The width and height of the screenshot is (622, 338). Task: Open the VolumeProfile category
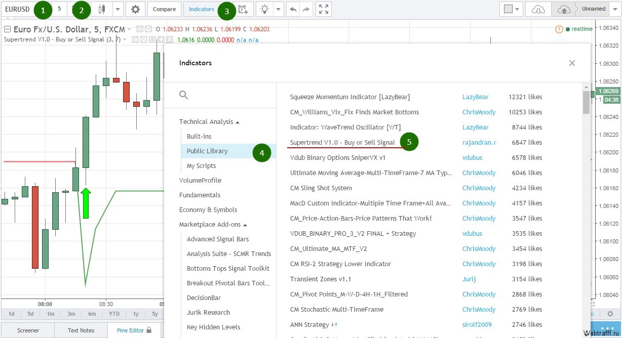(x=200, y=180)
